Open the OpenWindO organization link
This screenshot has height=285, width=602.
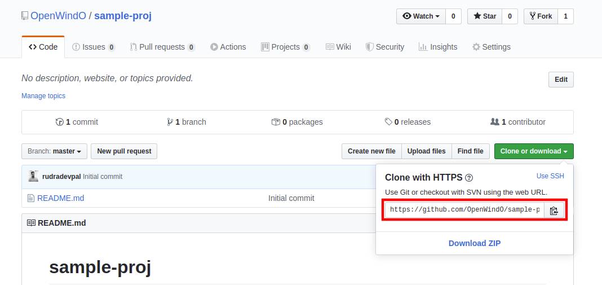(x=59, y=16)
